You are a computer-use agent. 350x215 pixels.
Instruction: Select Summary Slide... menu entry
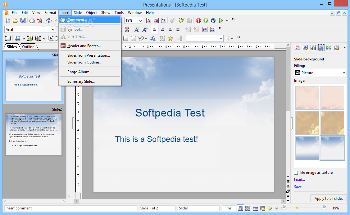[90, 81]
